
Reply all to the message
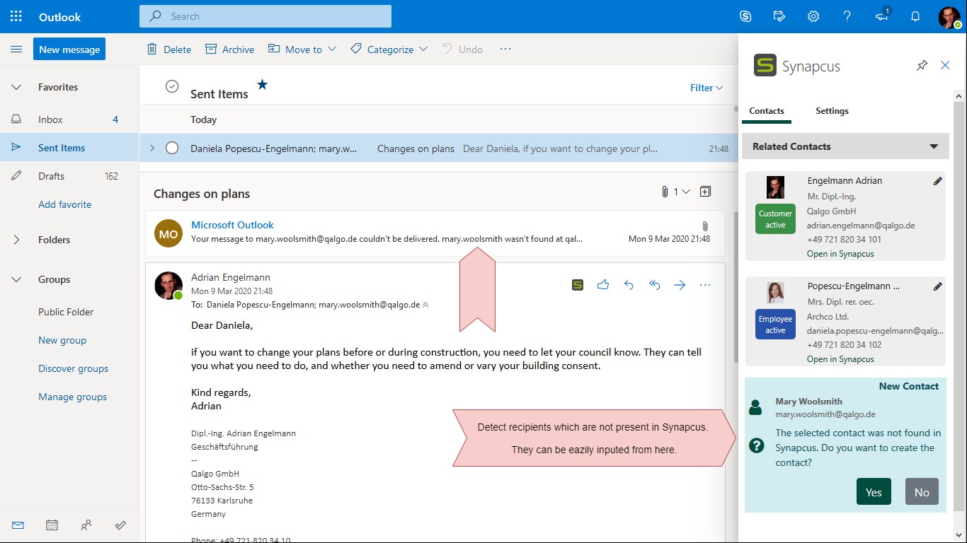pos(654,285)
